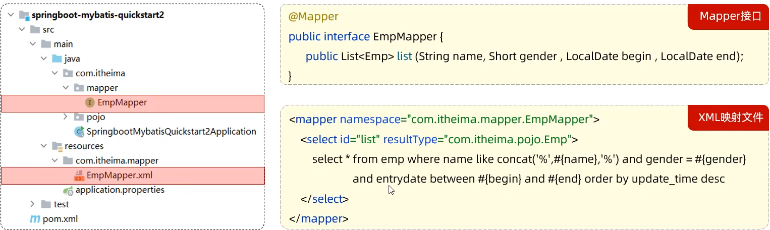Expand the test folder chevron
The height and width of the screenshot is (230, 770).
pyautogui.click(x=33, y=204)
